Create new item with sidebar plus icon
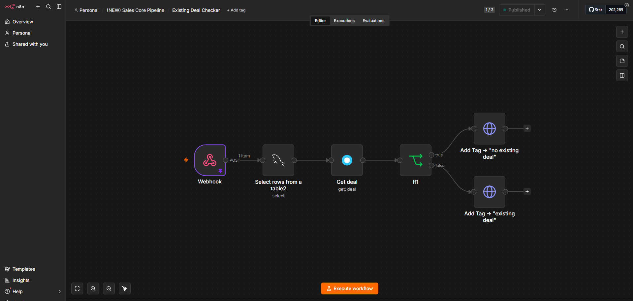 38,7
